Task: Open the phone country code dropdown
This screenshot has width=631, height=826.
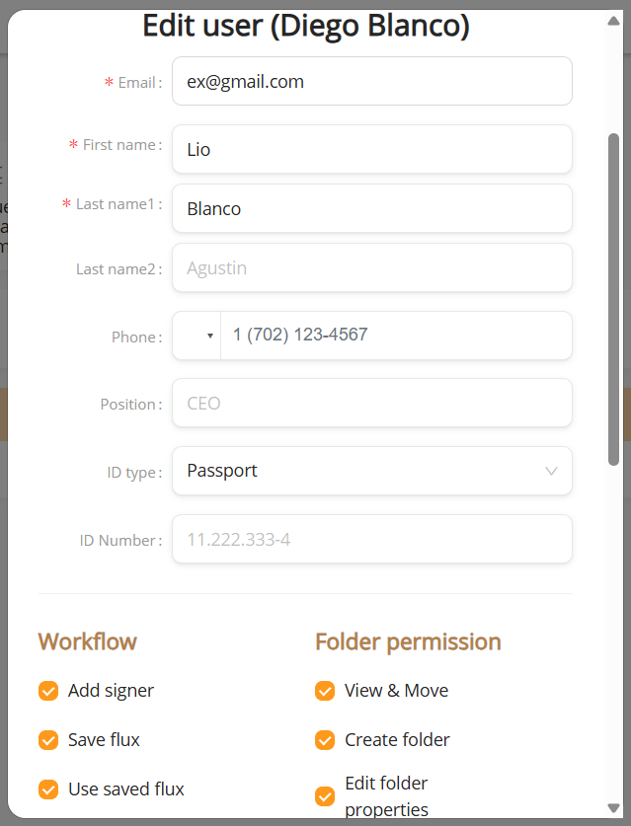Action: coord(197,336)
